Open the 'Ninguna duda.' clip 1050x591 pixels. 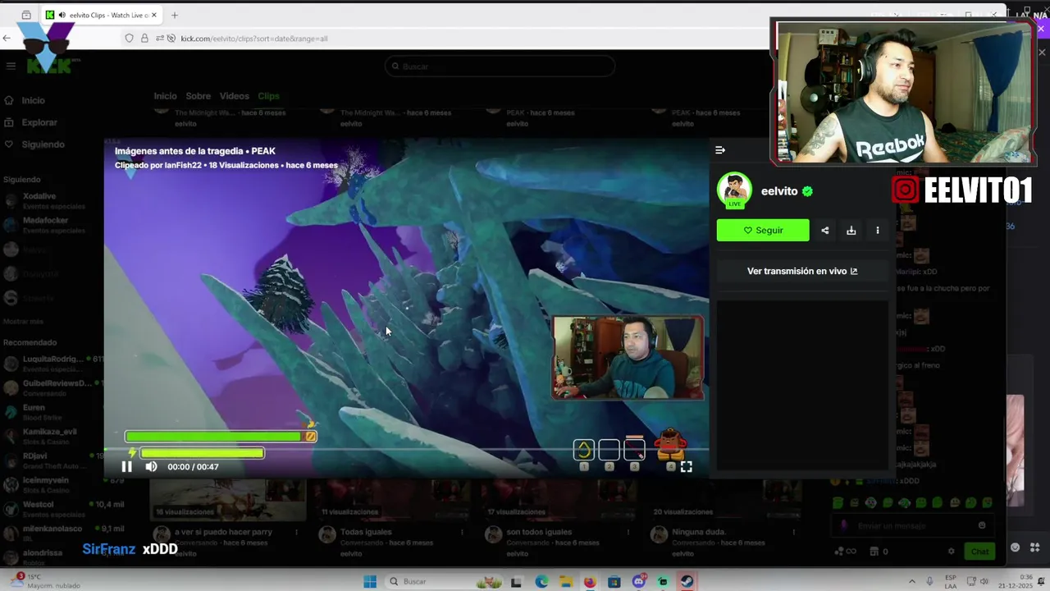click(x=699, y=532)
